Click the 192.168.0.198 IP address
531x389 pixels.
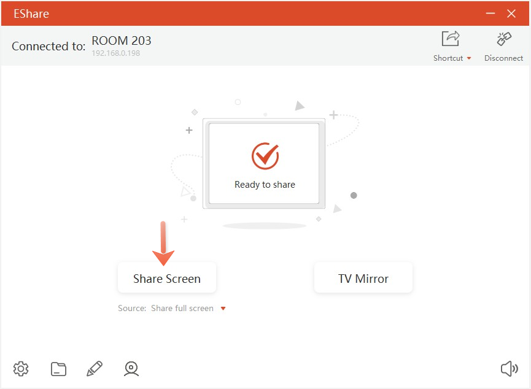click(x=116, y=53)
